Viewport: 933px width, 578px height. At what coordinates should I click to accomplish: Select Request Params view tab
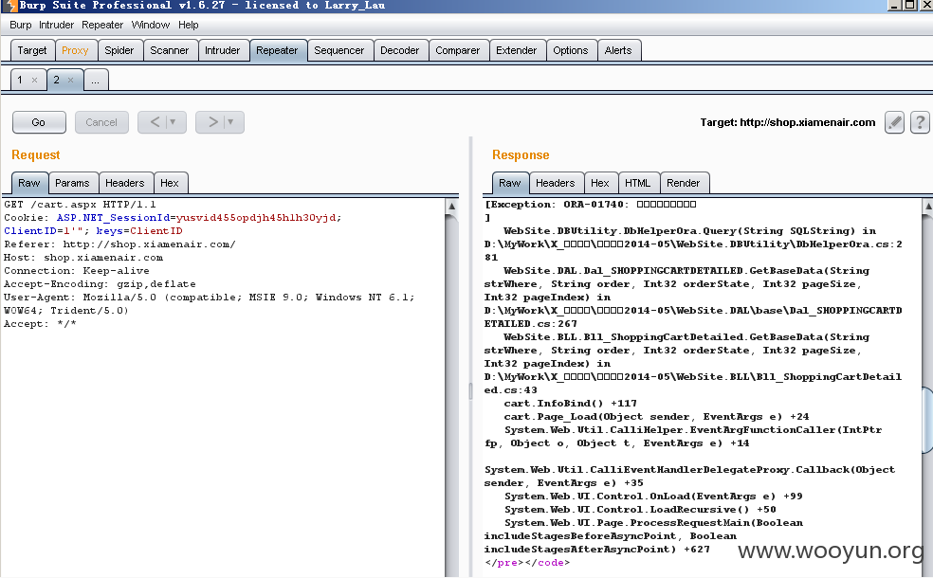[x=73, y=183]
